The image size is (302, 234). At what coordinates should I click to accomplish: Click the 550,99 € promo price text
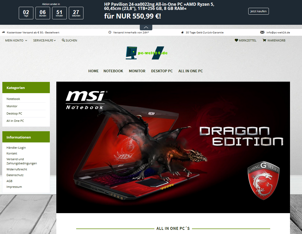click(132, 16)
